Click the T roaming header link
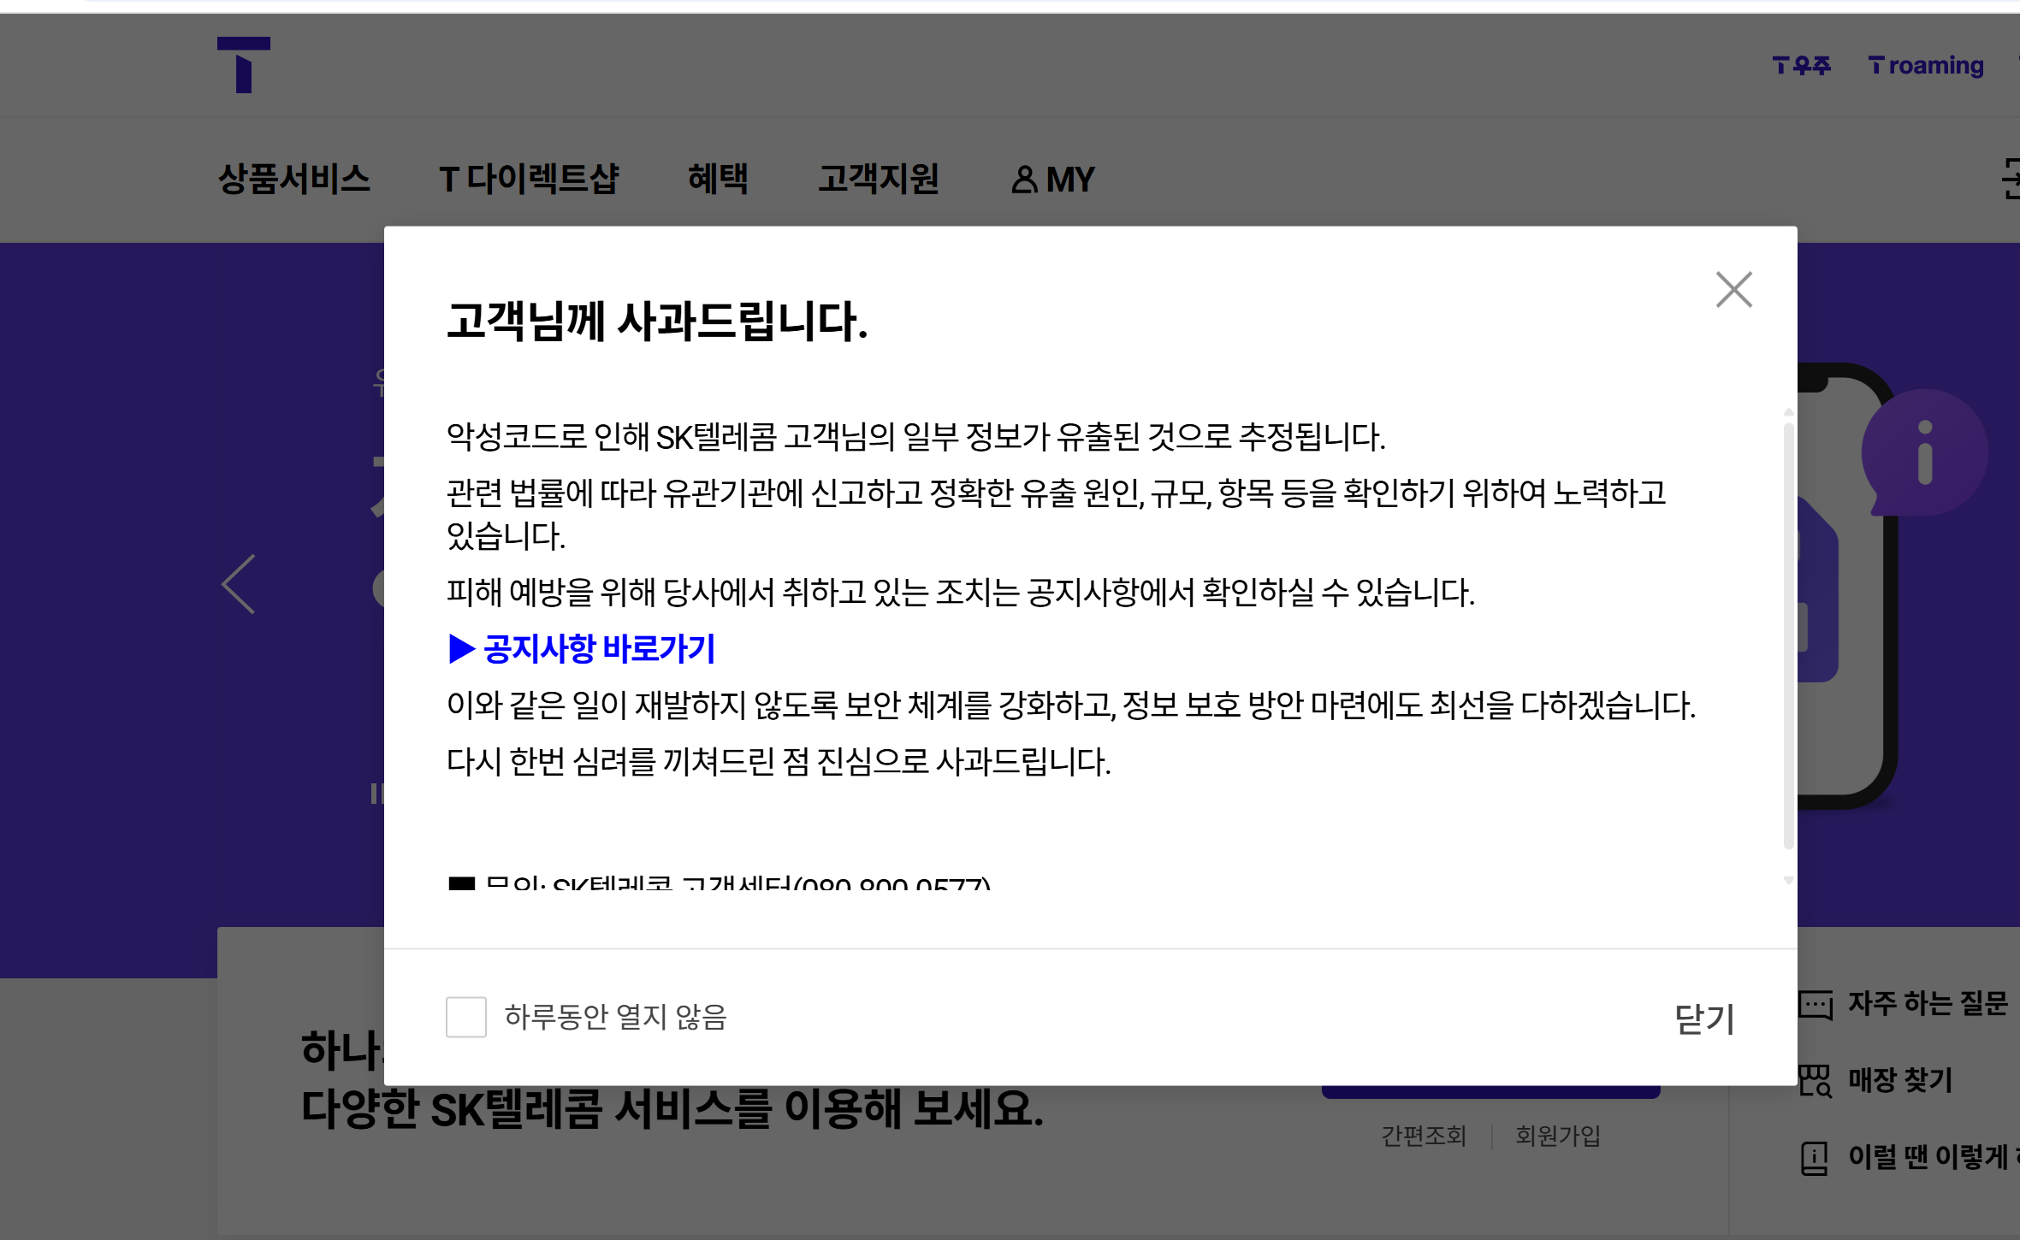The width and height of the screenshot is (2020, 1240). [1926, 66]
